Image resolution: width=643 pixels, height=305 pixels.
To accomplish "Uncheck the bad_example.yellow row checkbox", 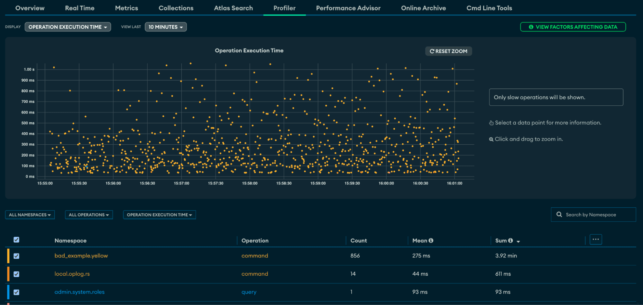I will coord(16,256).
